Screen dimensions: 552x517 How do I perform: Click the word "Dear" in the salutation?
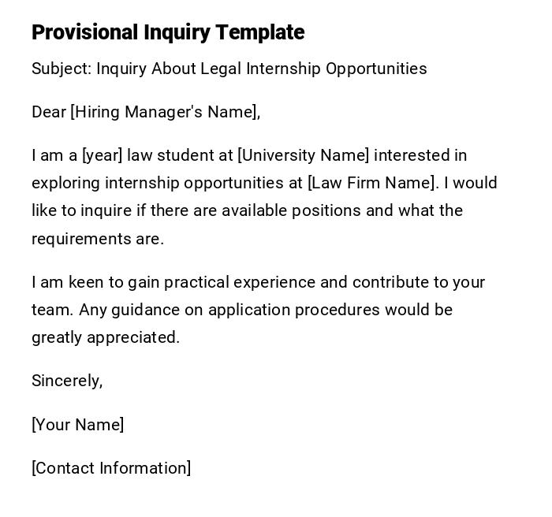[x=49, y=112]
